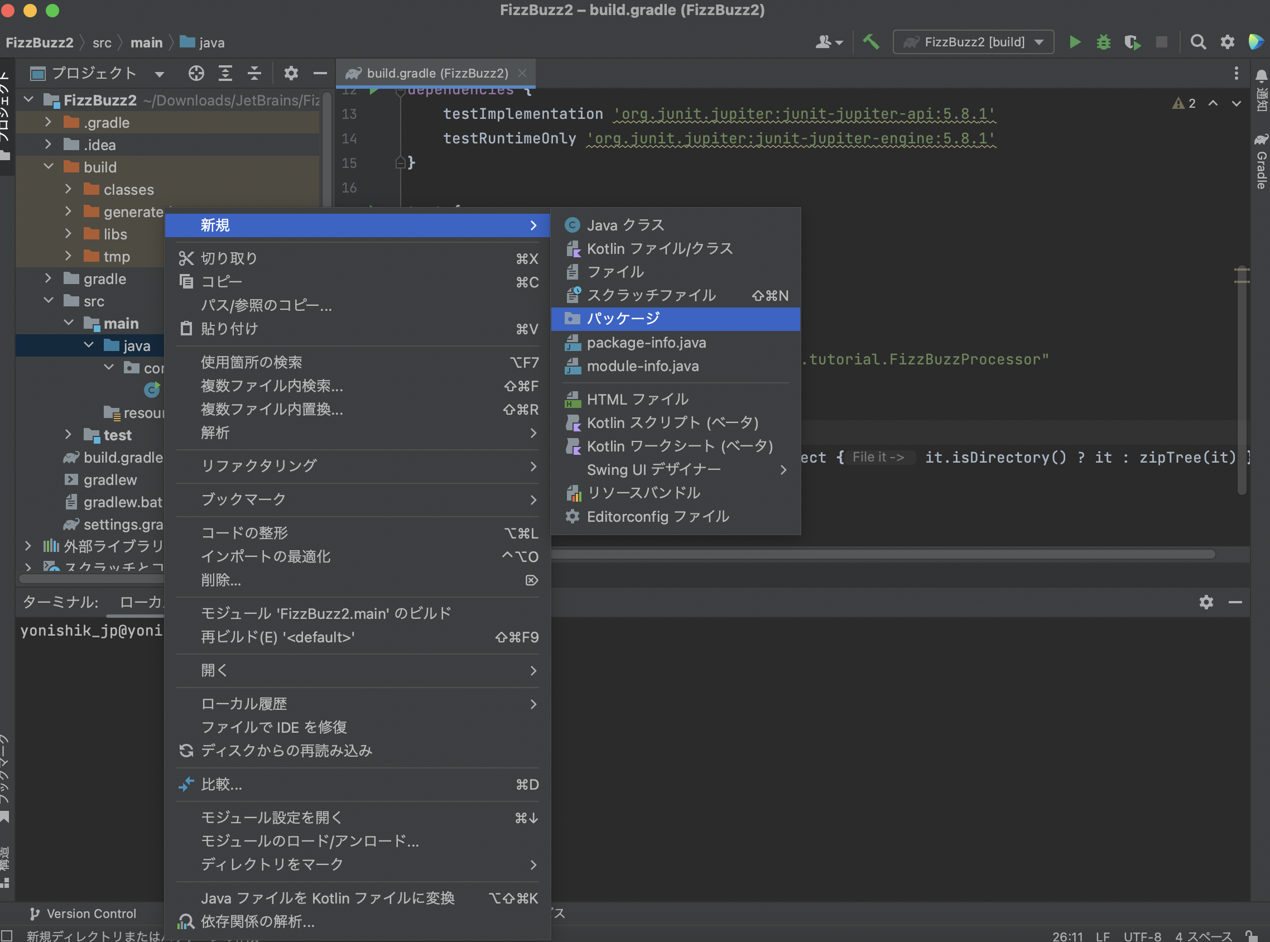Run the FizzBuzz2 [build] configuration
Viewport: 1270px width, 942px height.
coord(1074,42)
